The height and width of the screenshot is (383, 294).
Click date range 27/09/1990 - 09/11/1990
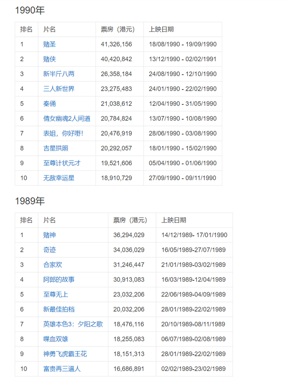tap(182, 178)
